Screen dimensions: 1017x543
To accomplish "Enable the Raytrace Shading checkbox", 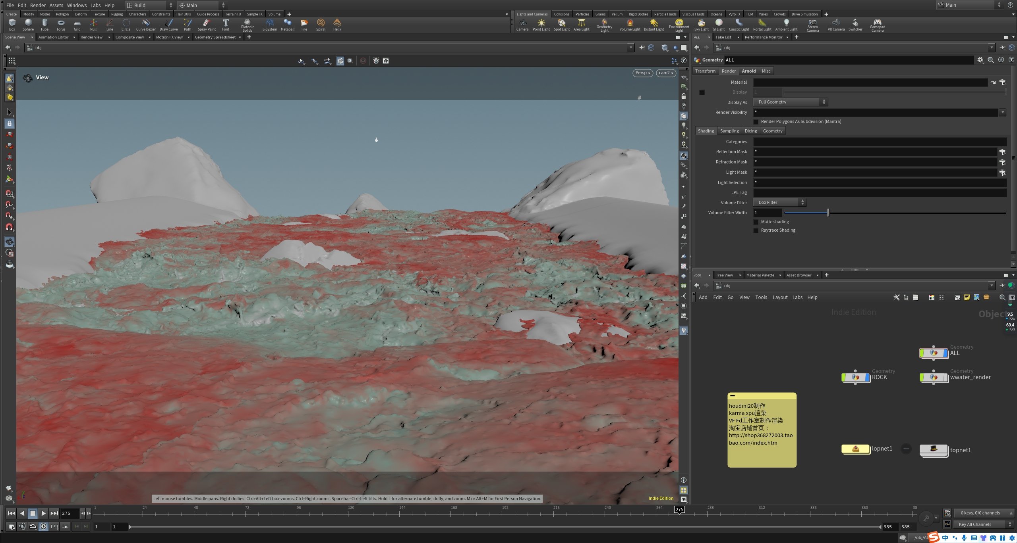I will point(756,230).
